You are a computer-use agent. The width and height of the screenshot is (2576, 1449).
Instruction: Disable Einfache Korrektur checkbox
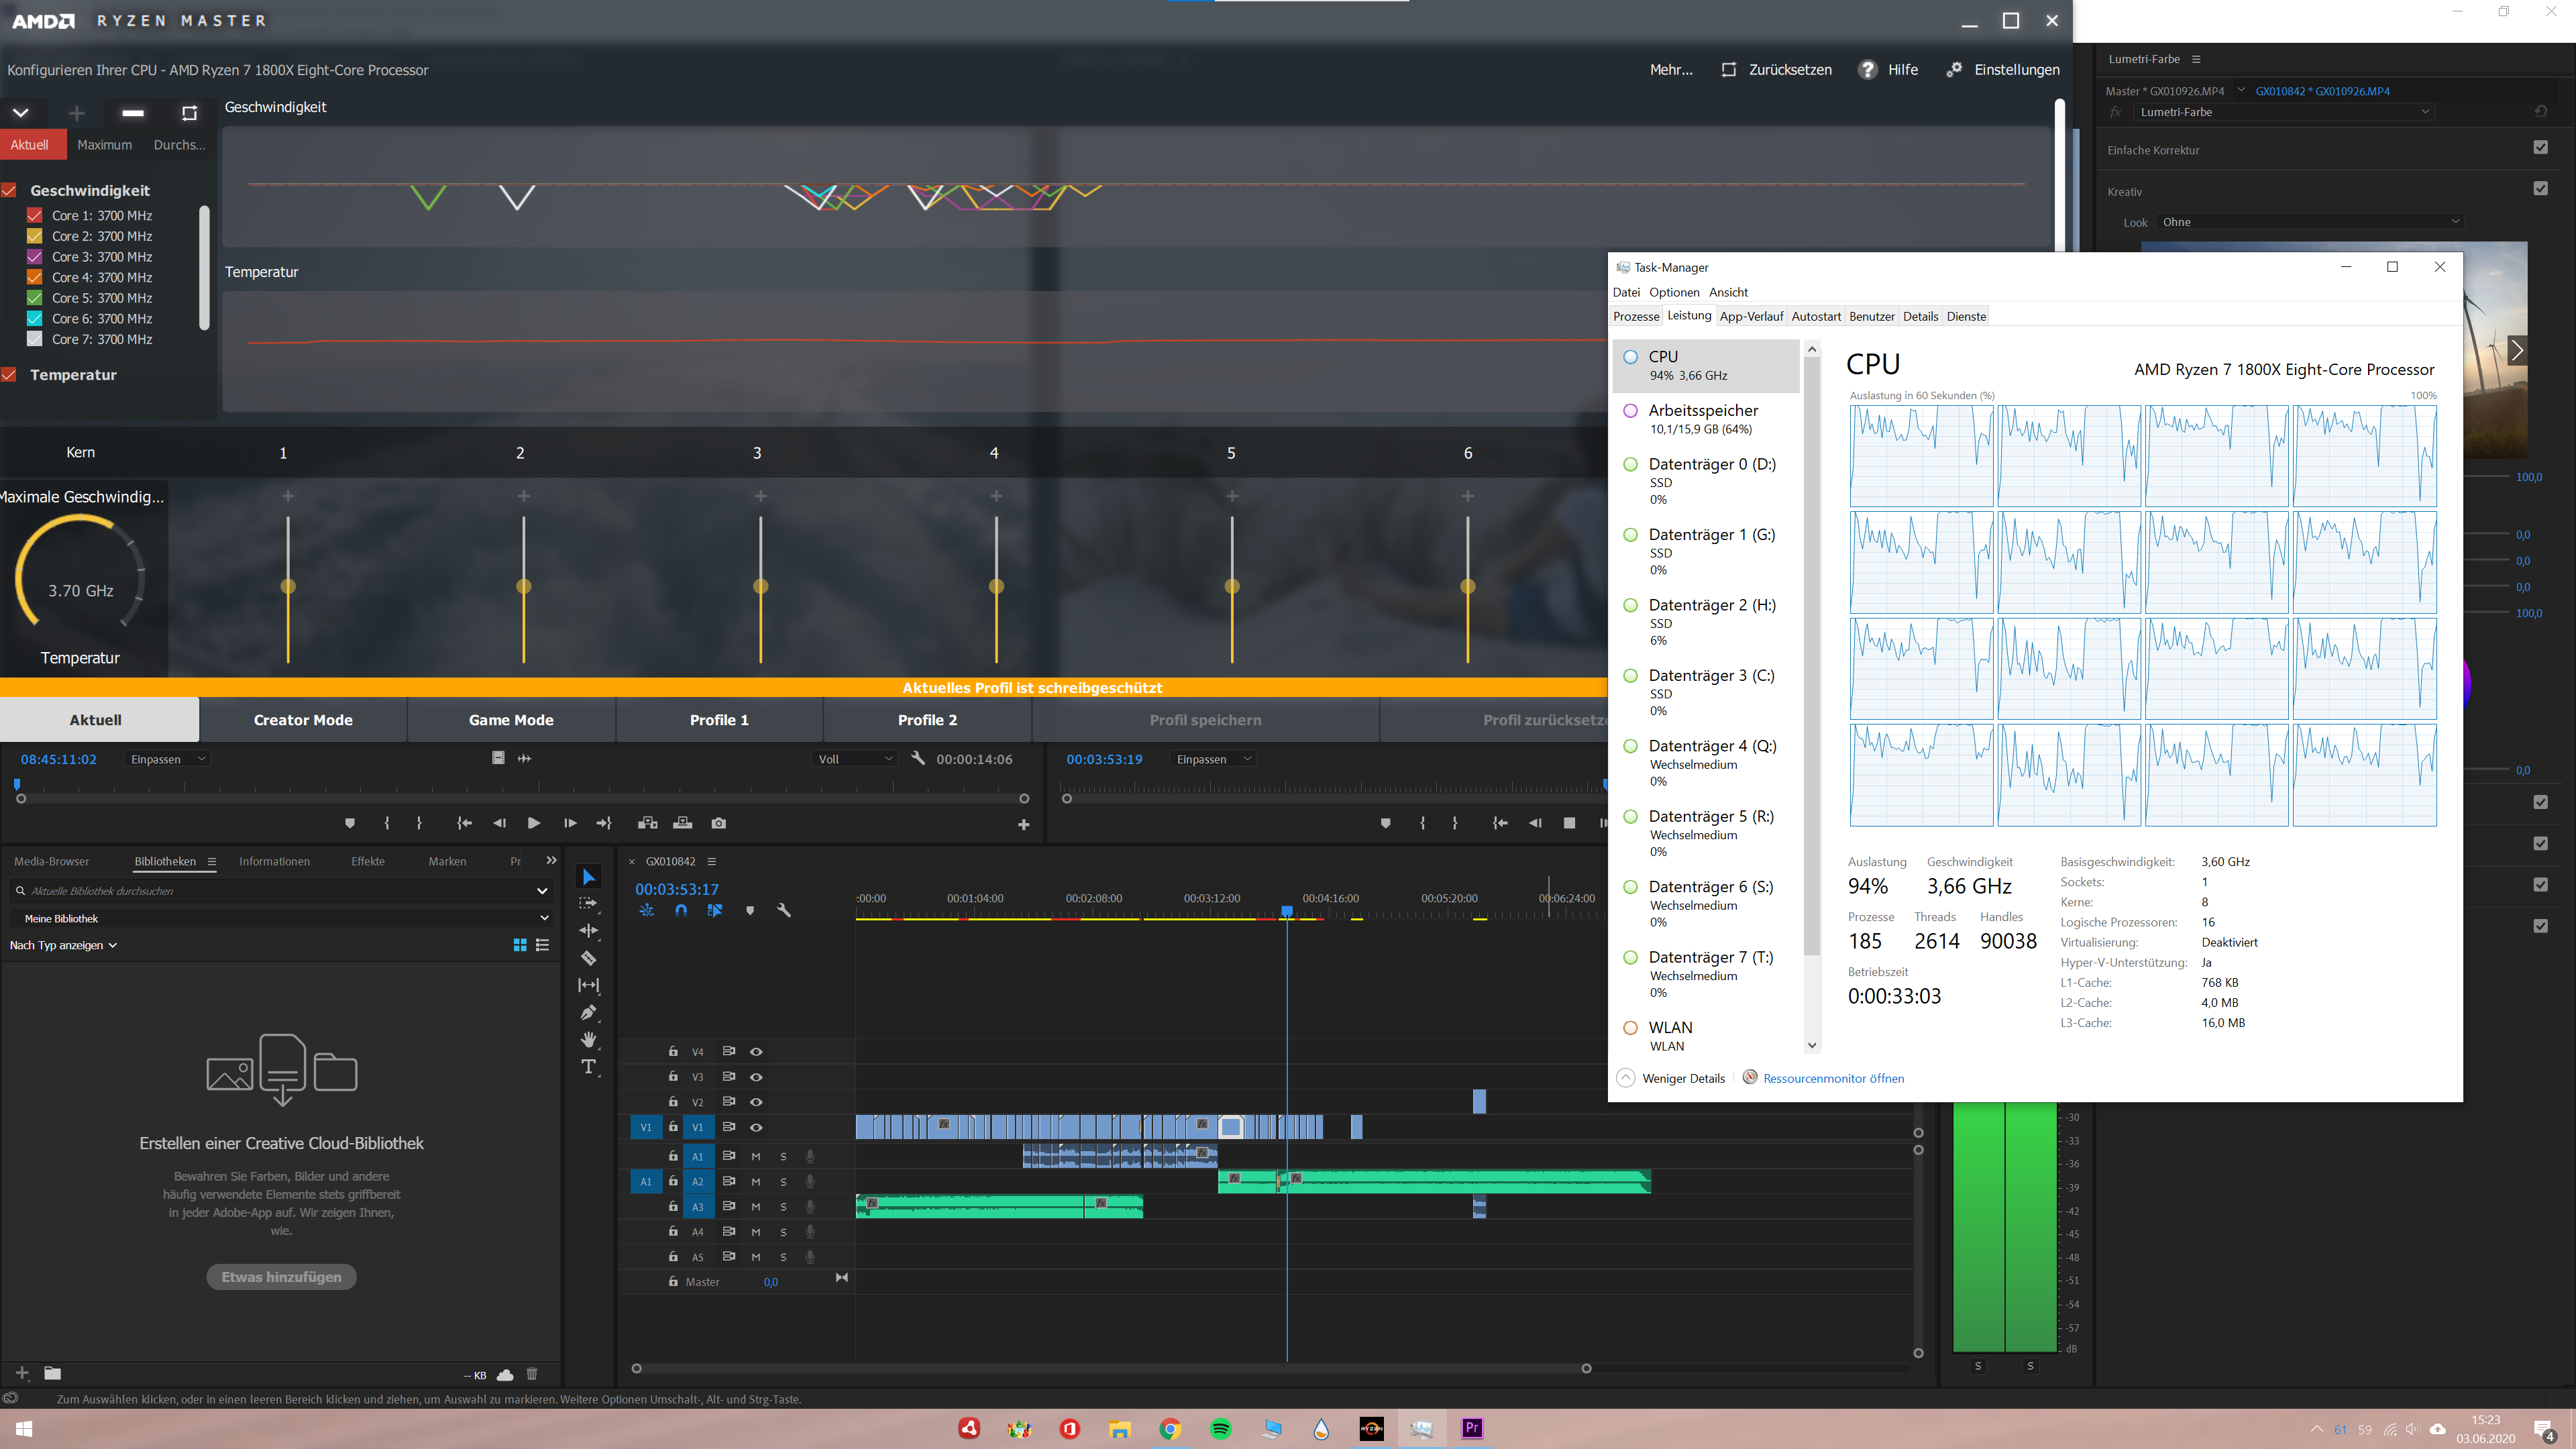pos(2540,148)
